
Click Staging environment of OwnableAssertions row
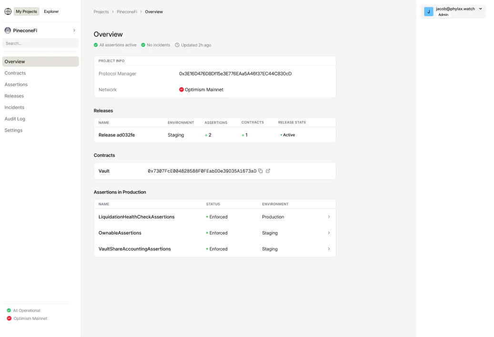(270, 233)
